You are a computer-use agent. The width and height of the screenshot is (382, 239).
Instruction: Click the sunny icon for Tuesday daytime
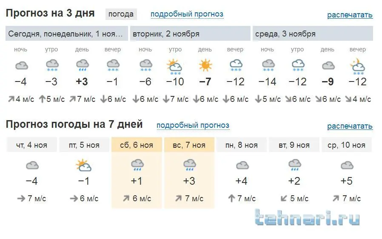coord(205,65)
